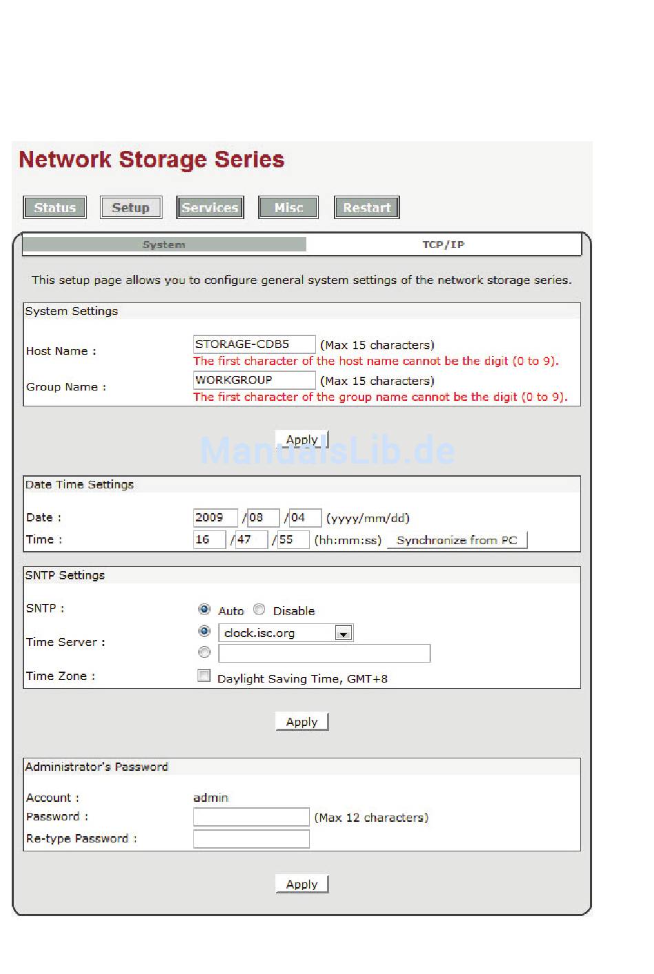Click the month field showing 08
The image size is (654, 974).
click(x=264, y=517)
